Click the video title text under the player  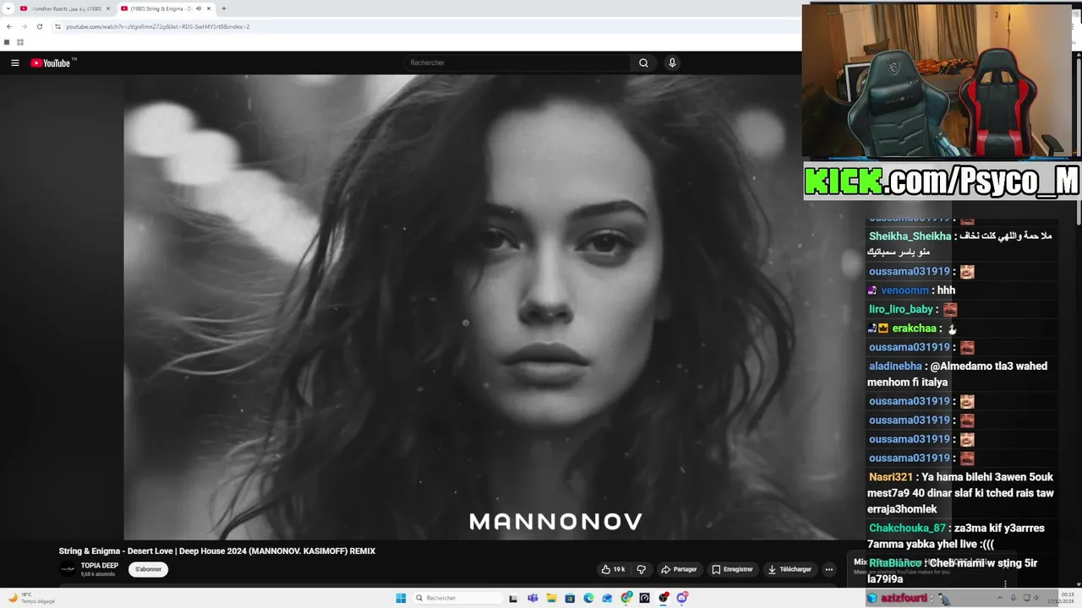(217, 551)
